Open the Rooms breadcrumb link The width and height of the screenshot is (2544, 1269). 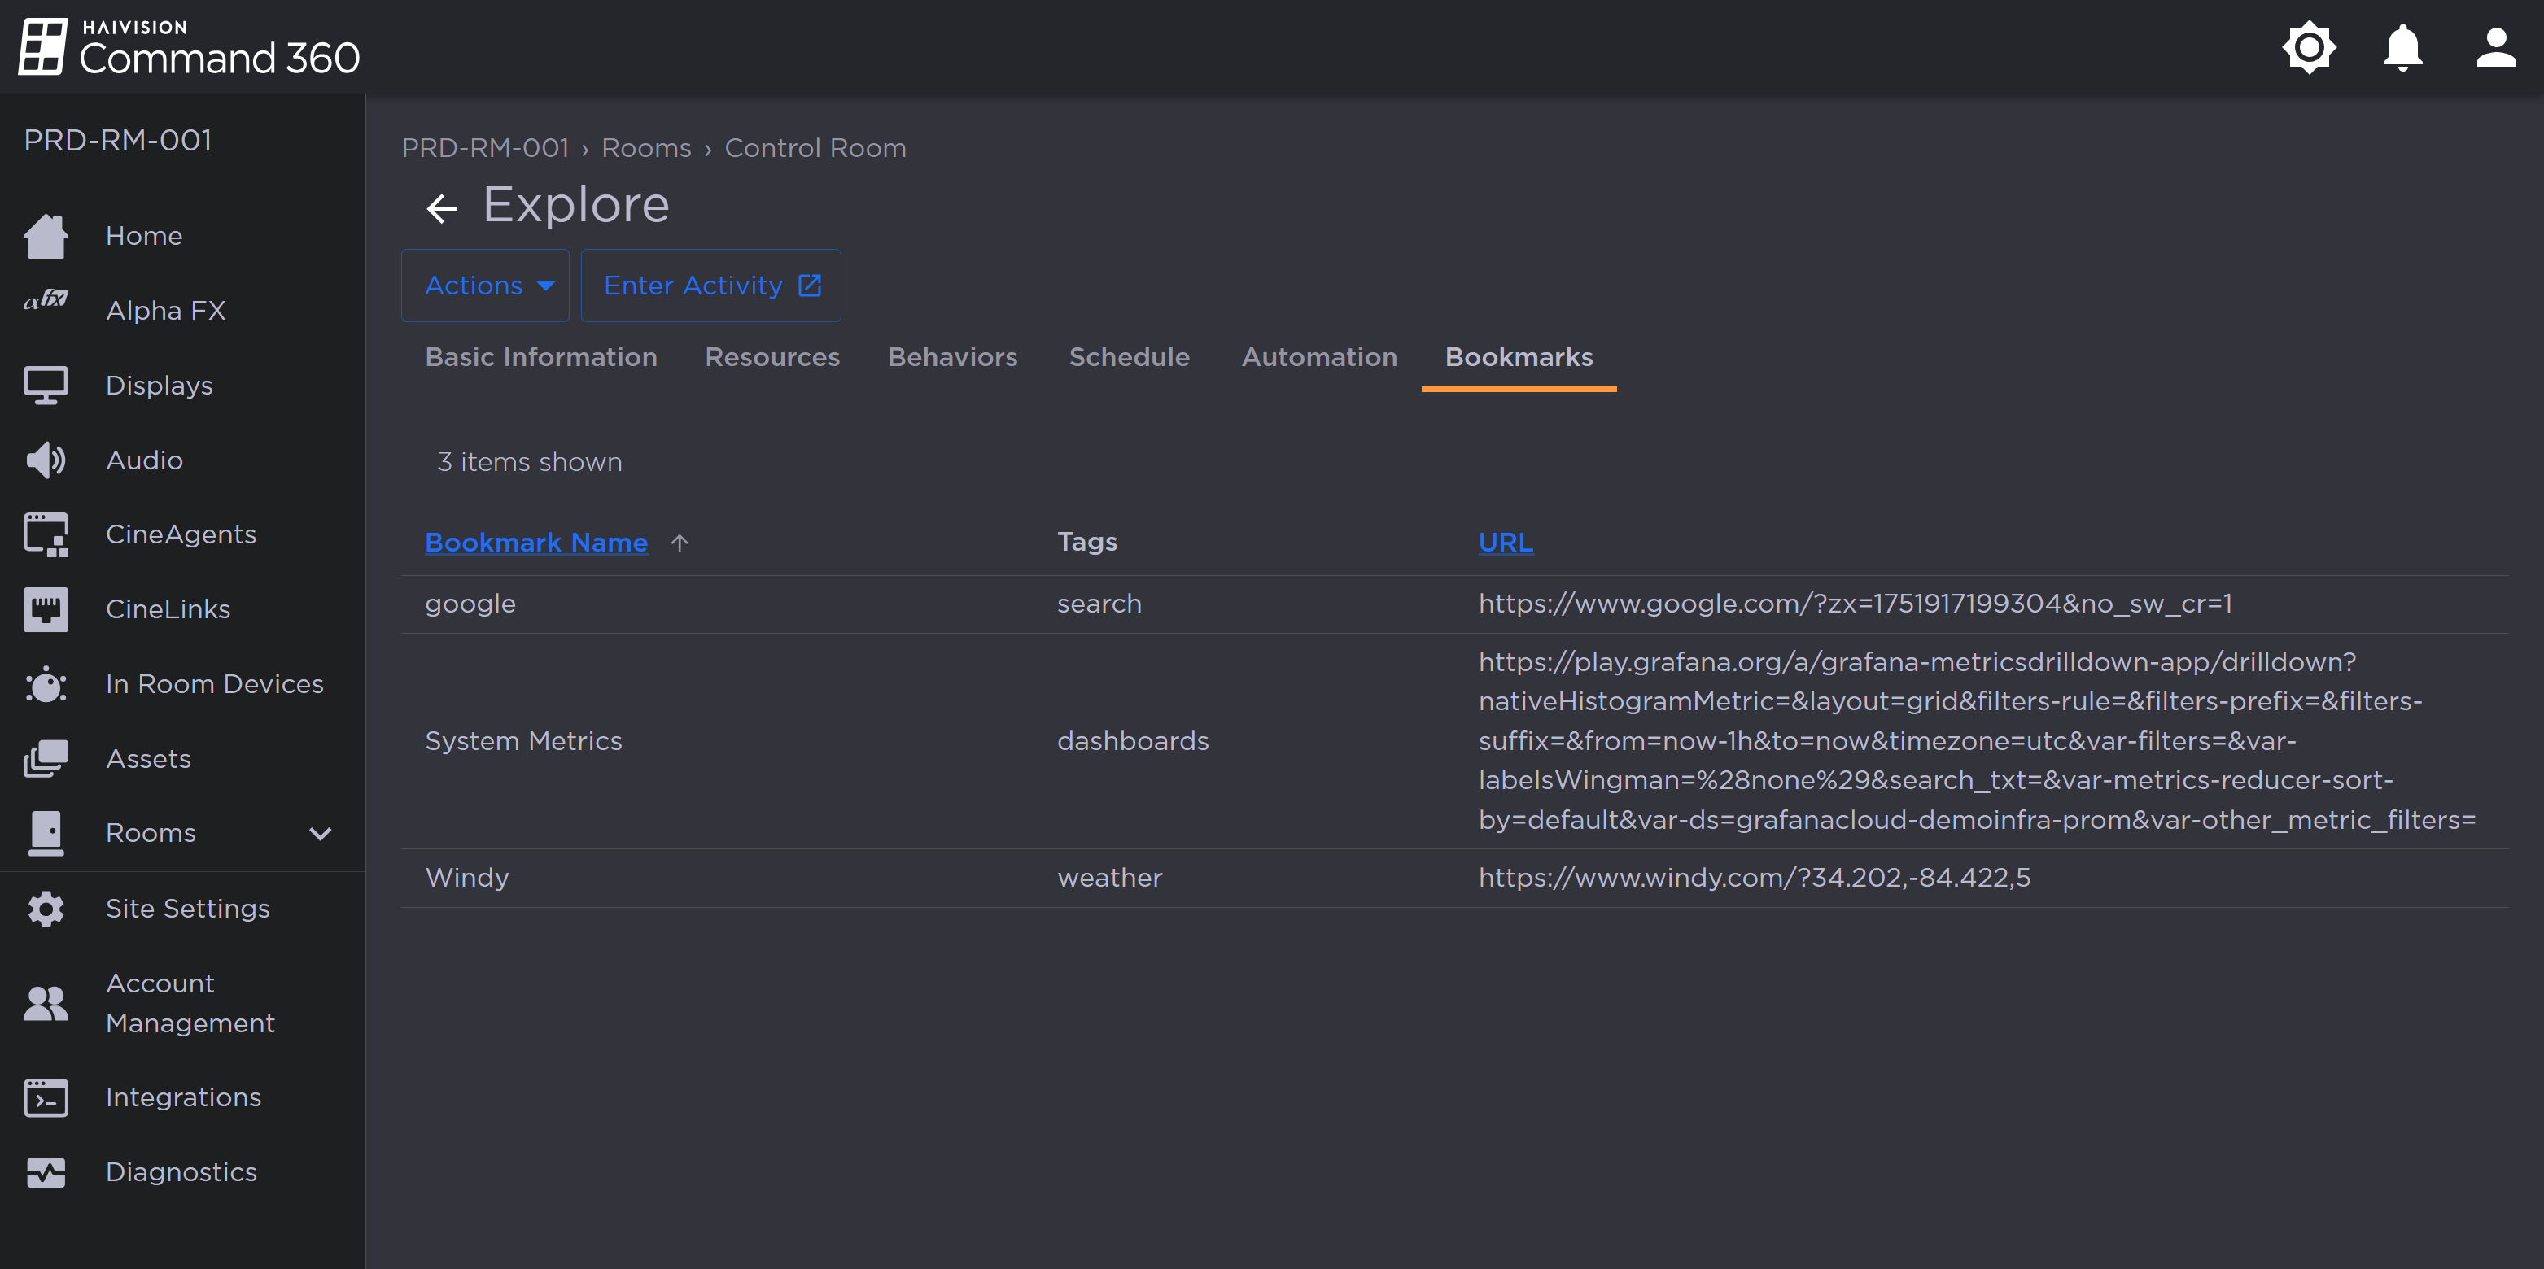[646, 147]
